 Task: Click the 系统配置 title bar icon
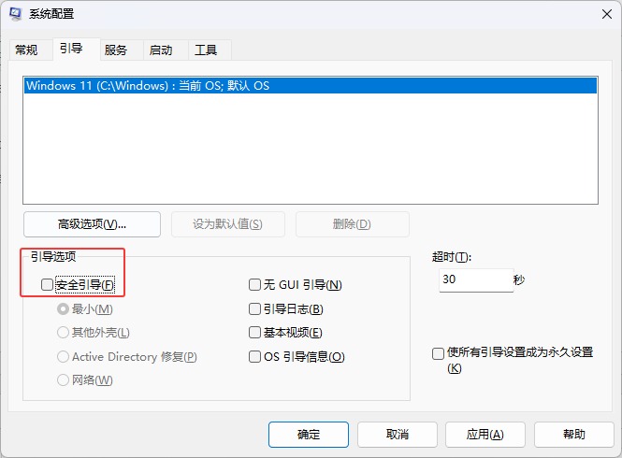click(x=18, y=14)
